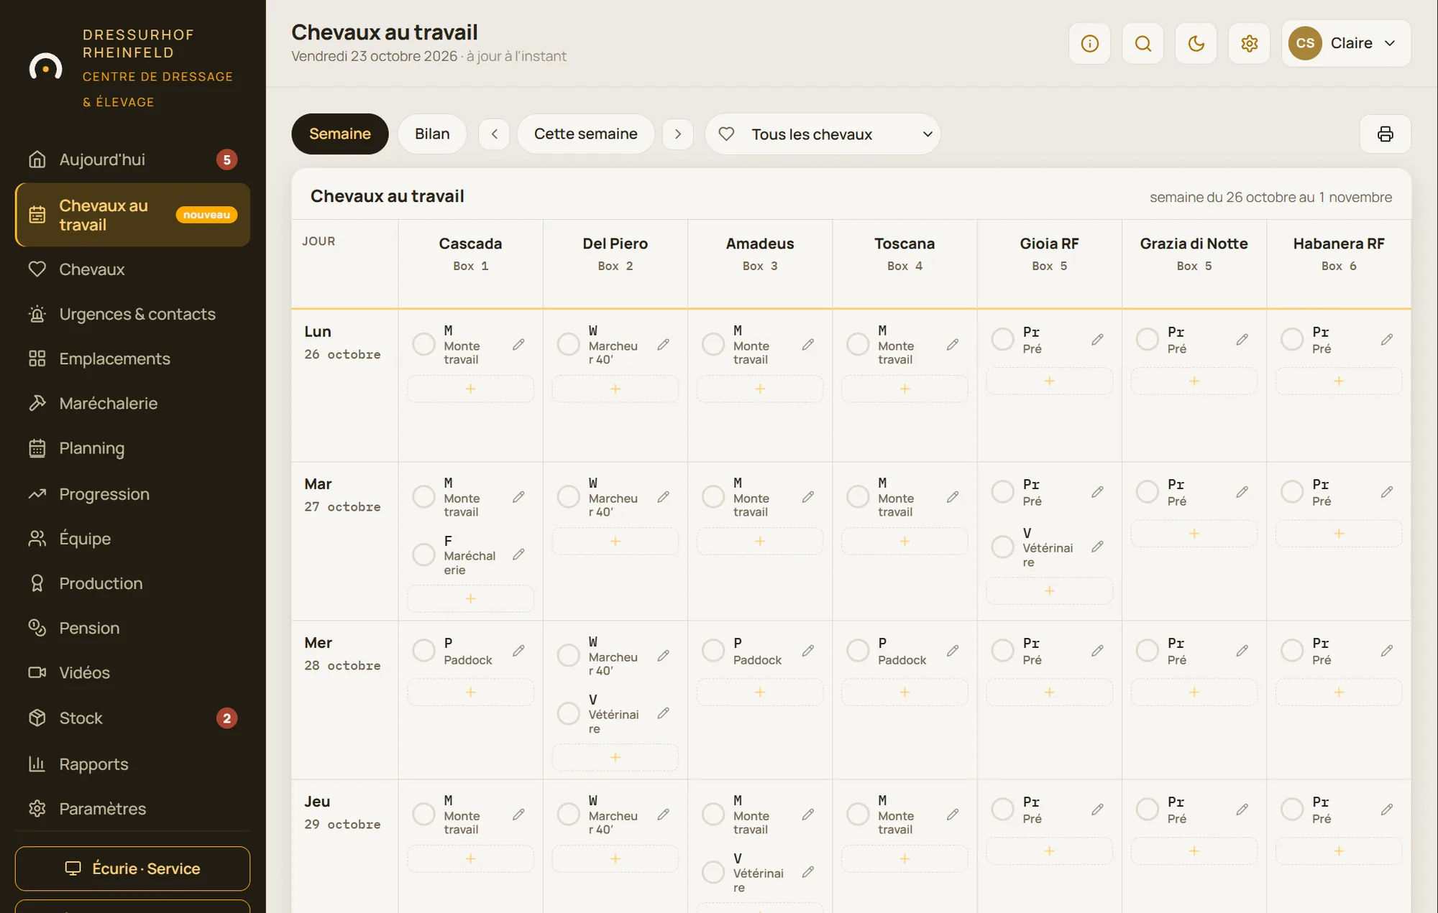Image resolution: width=1438 pixels, height=913 pixels.
Task: Edit Gioia RF's Tuesday Vétérinaire entry
Action: (1097, 547)
